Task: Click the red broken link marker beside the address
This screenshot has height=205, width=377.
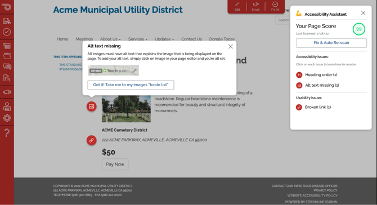Action: (x=92, y=140)
